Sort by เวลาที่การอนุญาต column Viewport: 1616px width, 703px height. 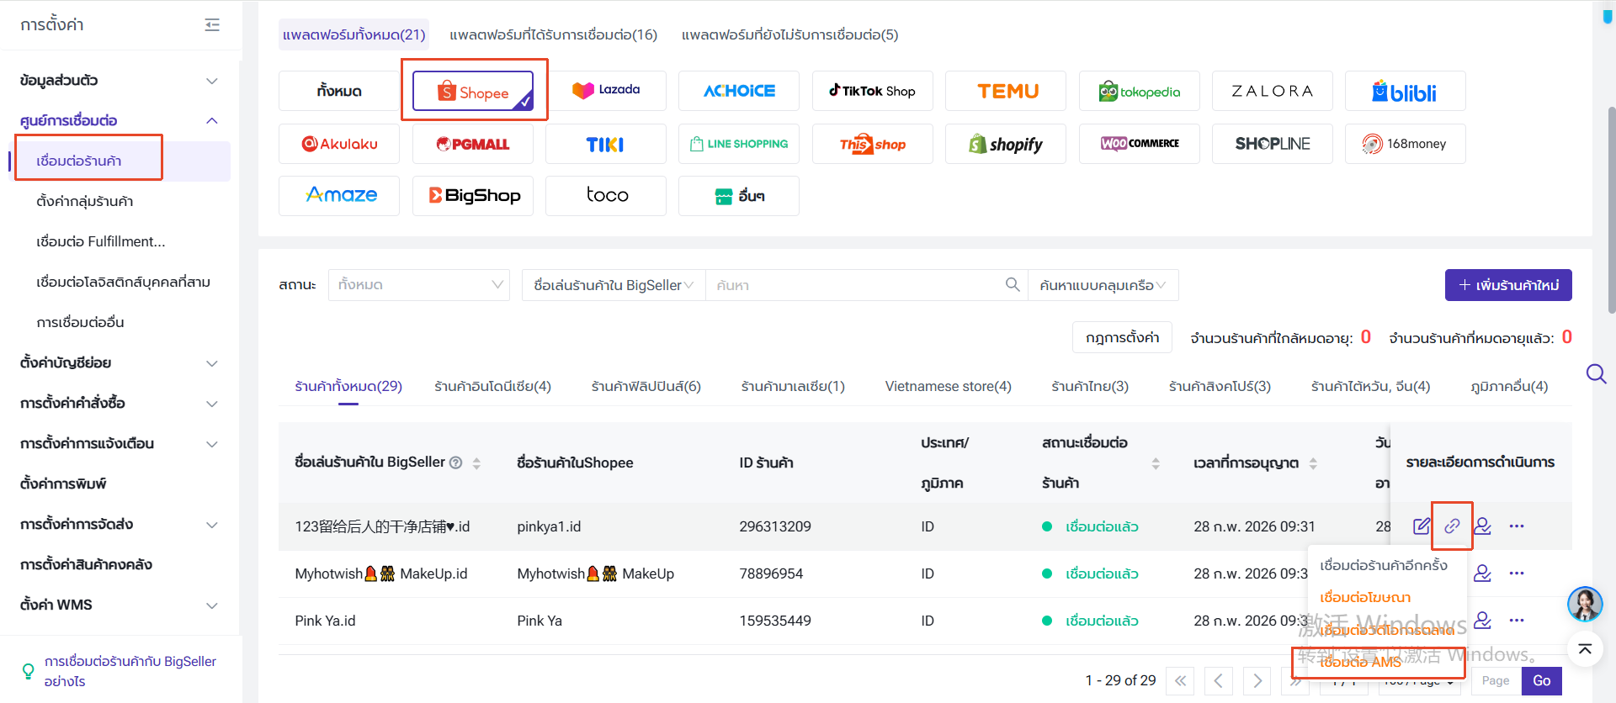[x=1313, y=463]
